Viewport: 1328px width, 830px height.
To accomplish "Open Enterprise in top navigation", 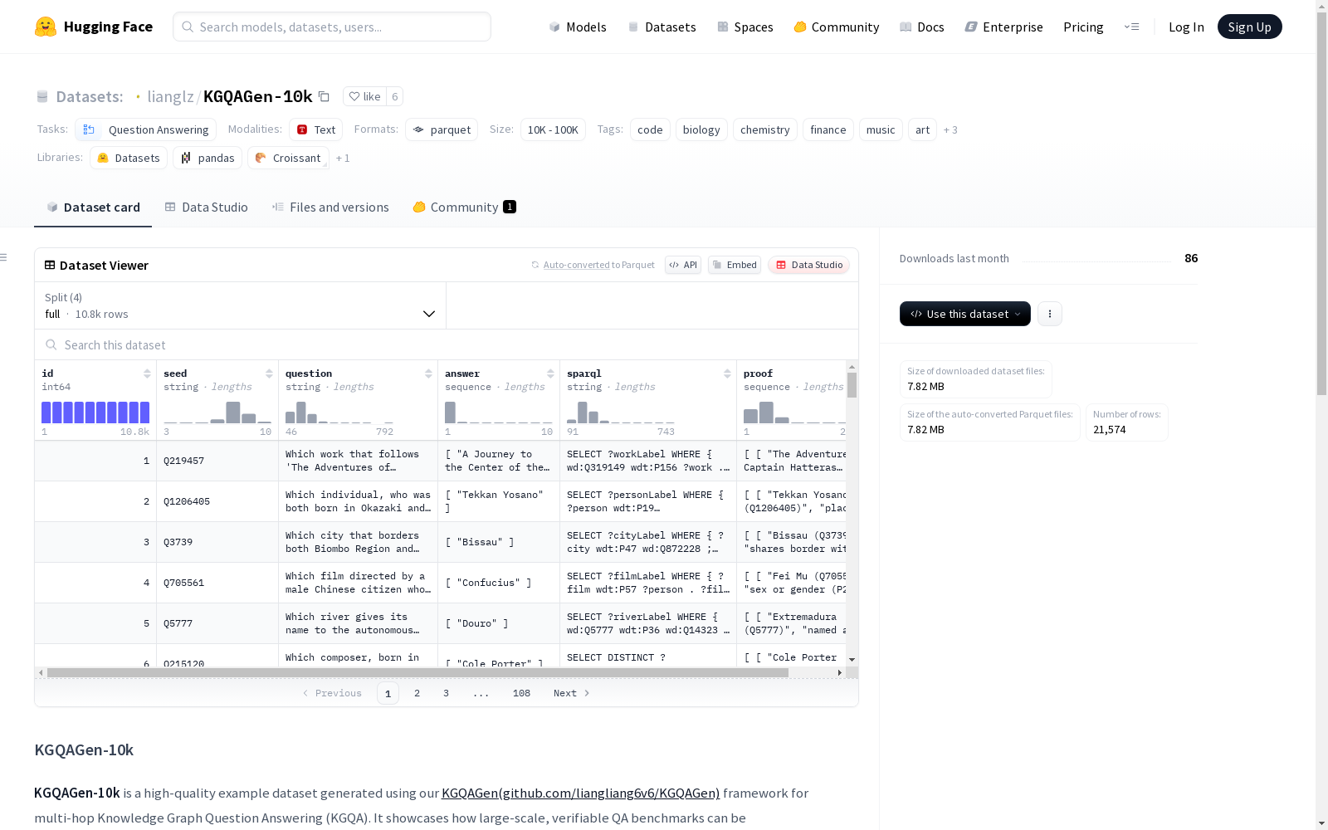I will coord(1004,27).
